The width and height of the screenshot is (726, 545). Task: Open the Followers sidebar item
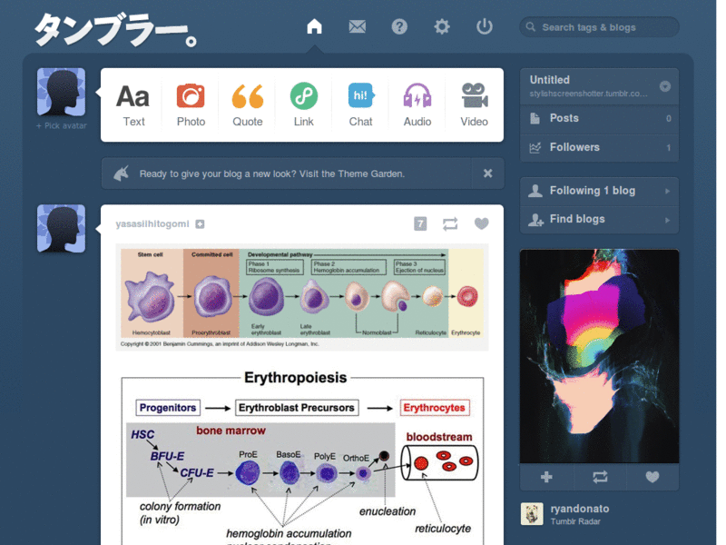coord(599,147)
